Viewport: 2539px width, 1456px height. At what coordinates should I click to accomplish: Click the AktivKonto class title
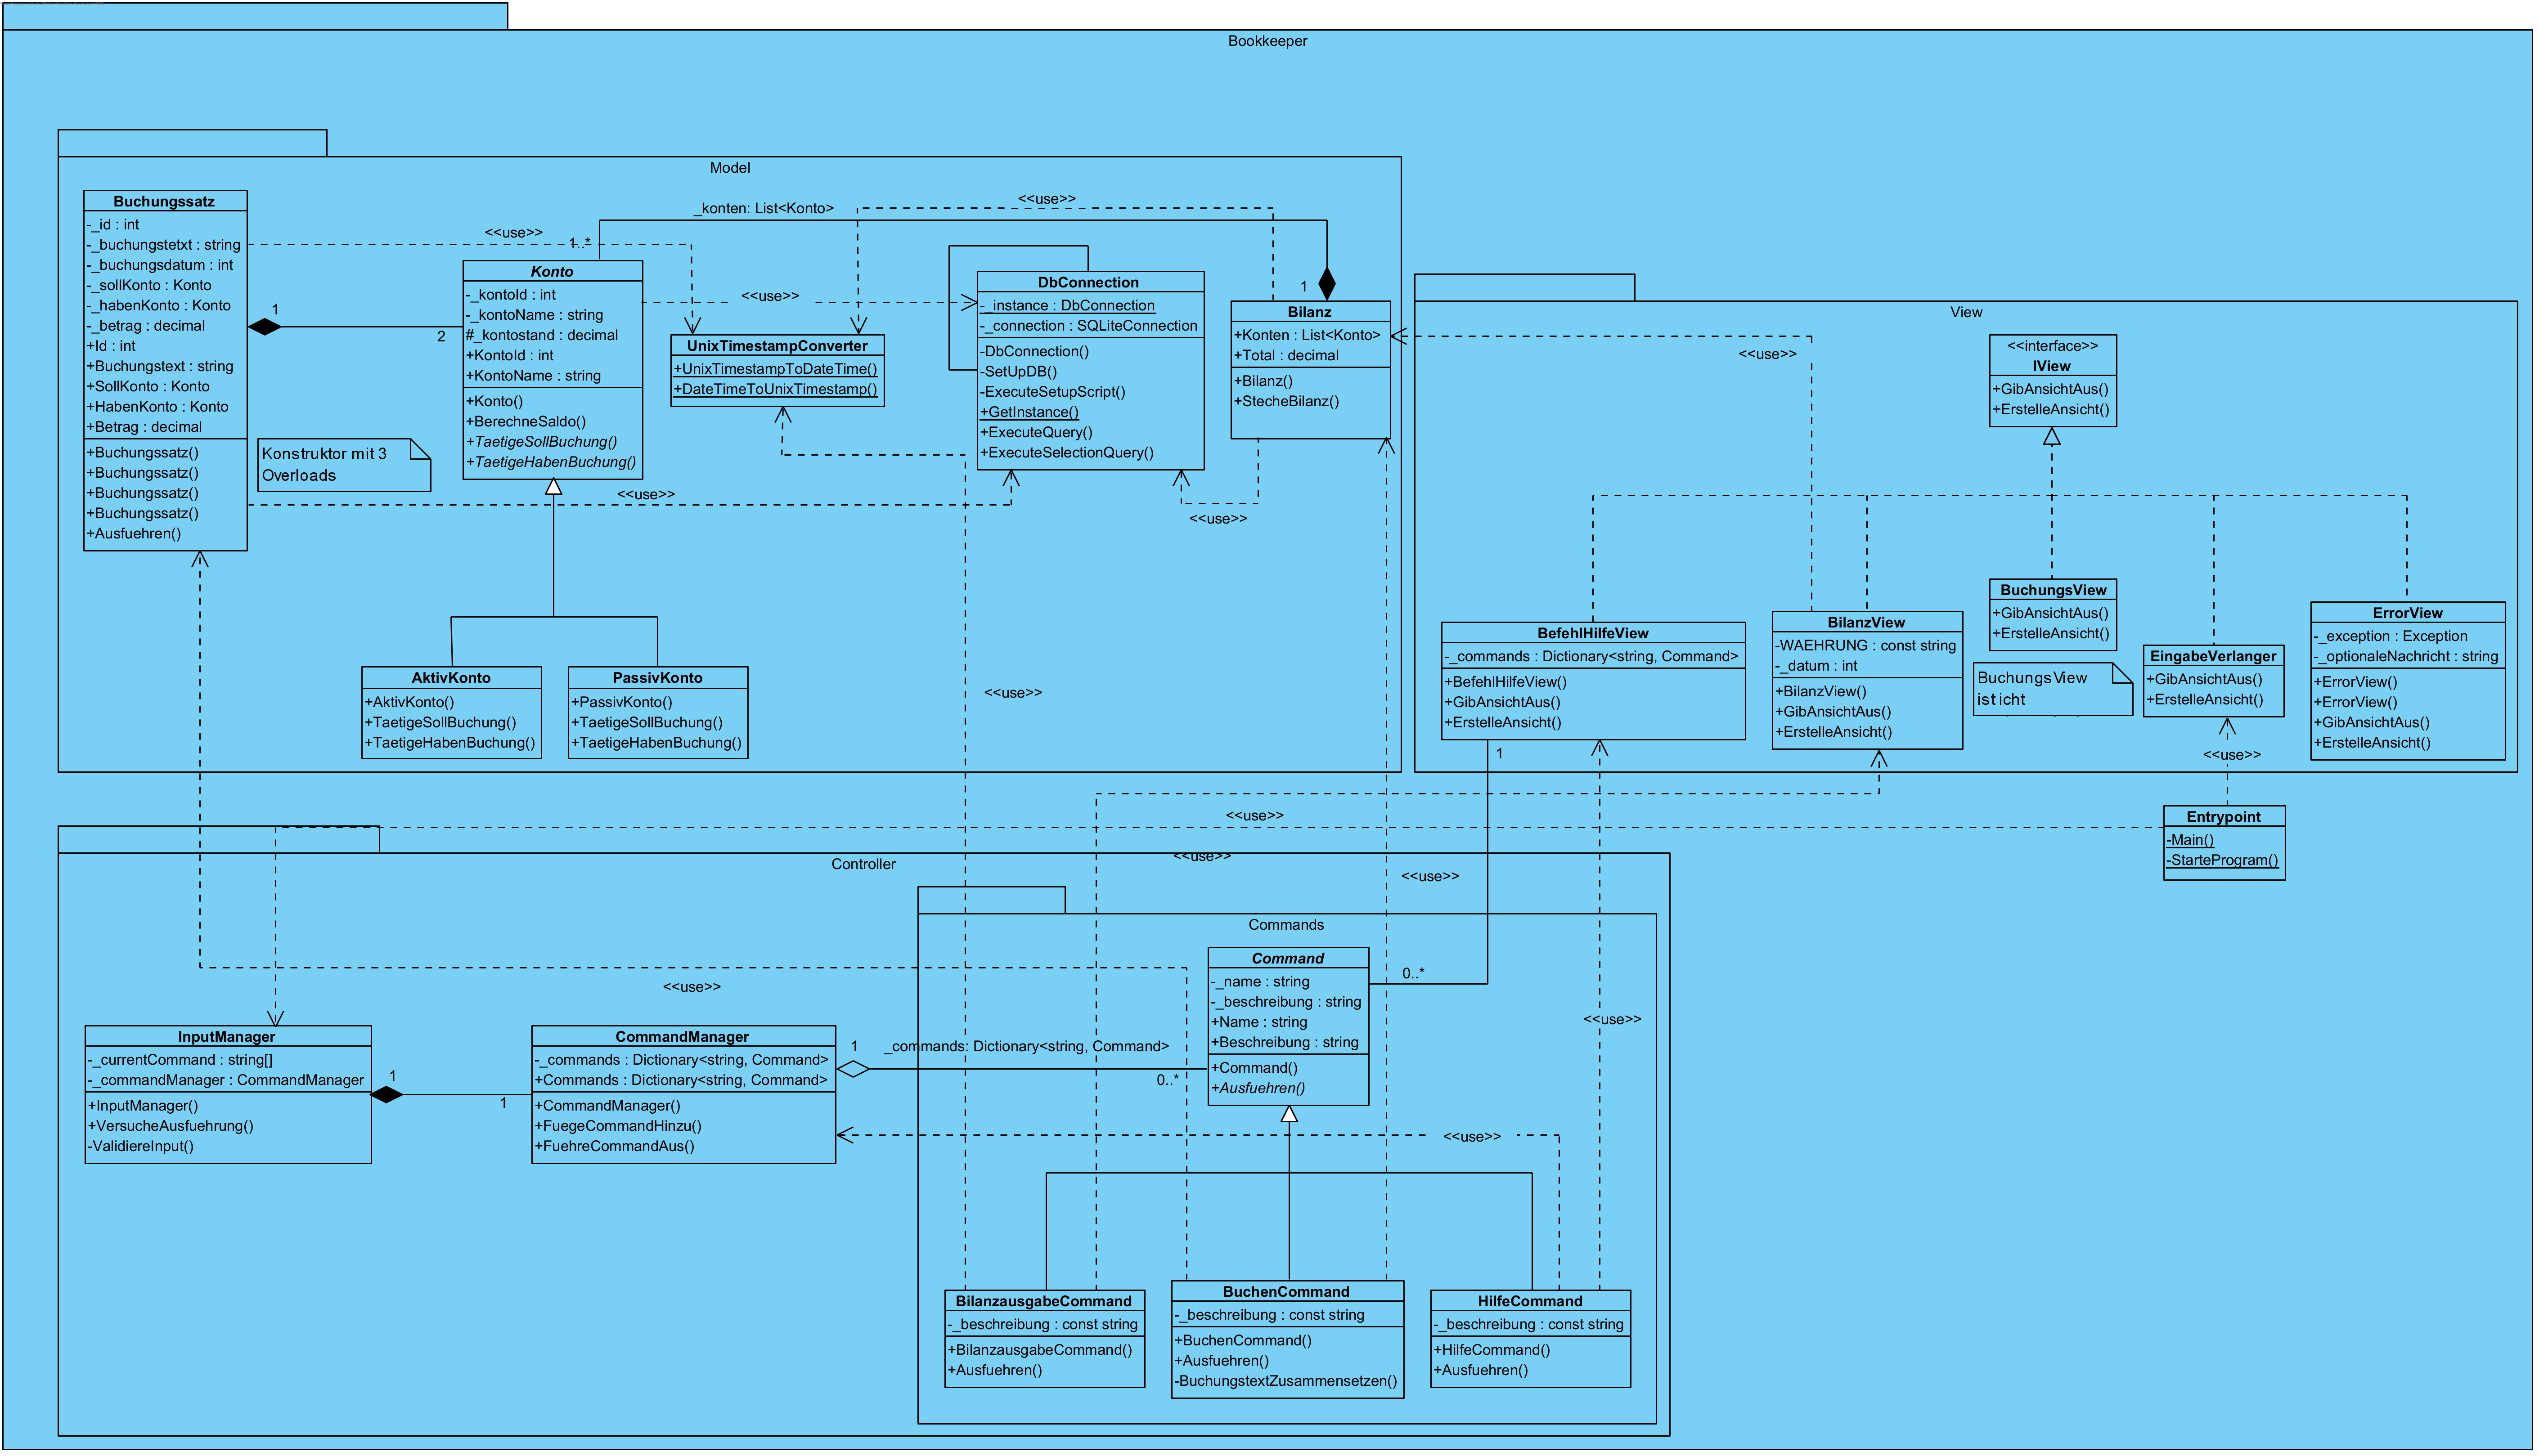click(x=451, y=678)
